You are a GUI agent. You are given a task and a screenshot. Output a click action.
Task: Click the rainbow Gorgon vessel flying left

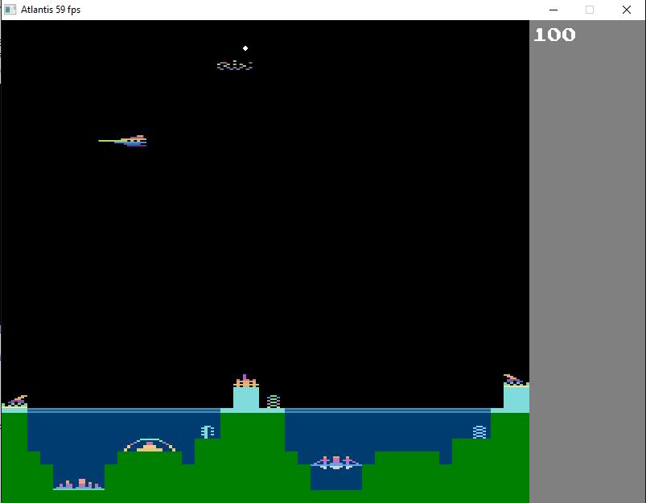coord(122,141)
